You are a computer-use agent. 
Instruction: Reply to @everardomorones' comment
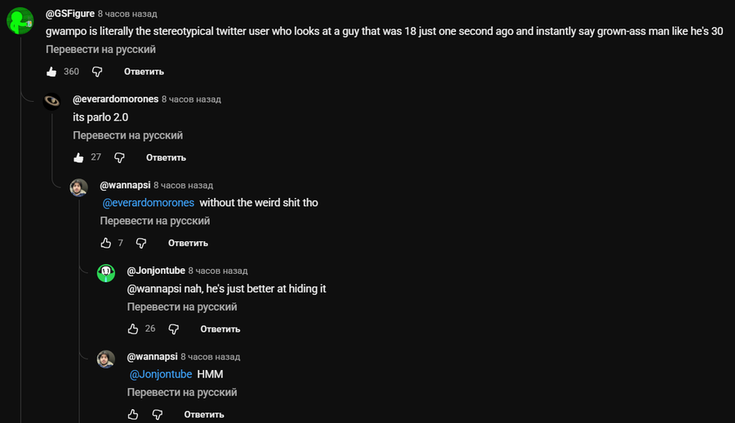coord(166,157)
